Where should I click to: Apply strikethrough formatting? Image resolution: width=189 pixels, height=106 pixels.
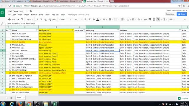[94, 19]
